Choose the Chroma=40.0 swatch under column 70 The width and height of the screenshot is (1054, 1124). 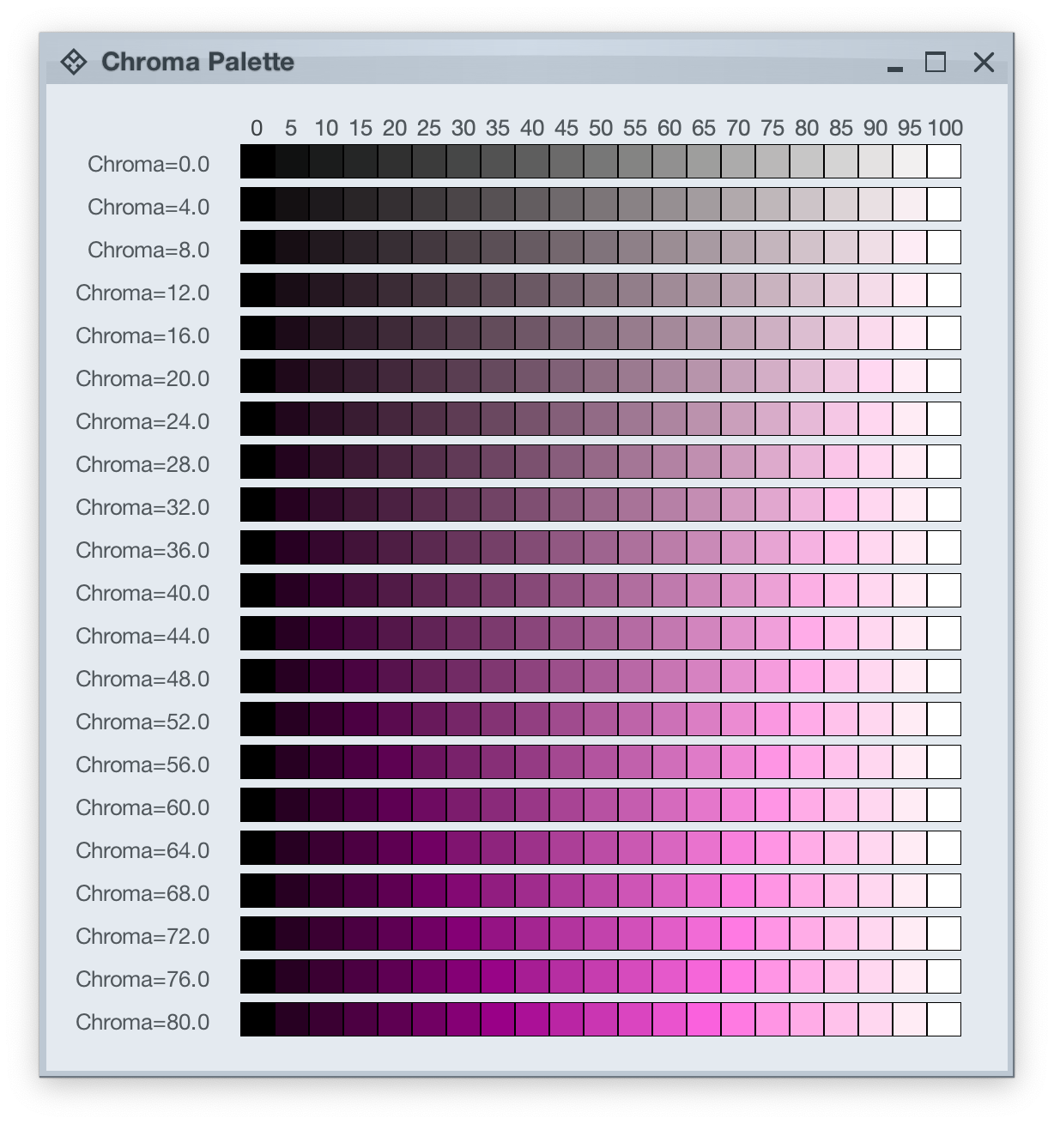pyautogui.click(x=738, y=590)
